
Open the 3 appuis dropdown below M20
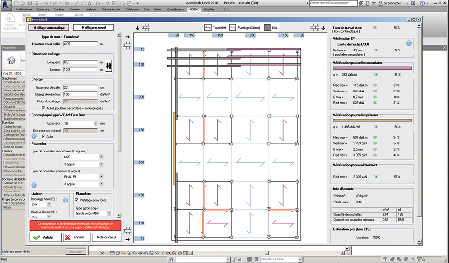coord(101,164)
